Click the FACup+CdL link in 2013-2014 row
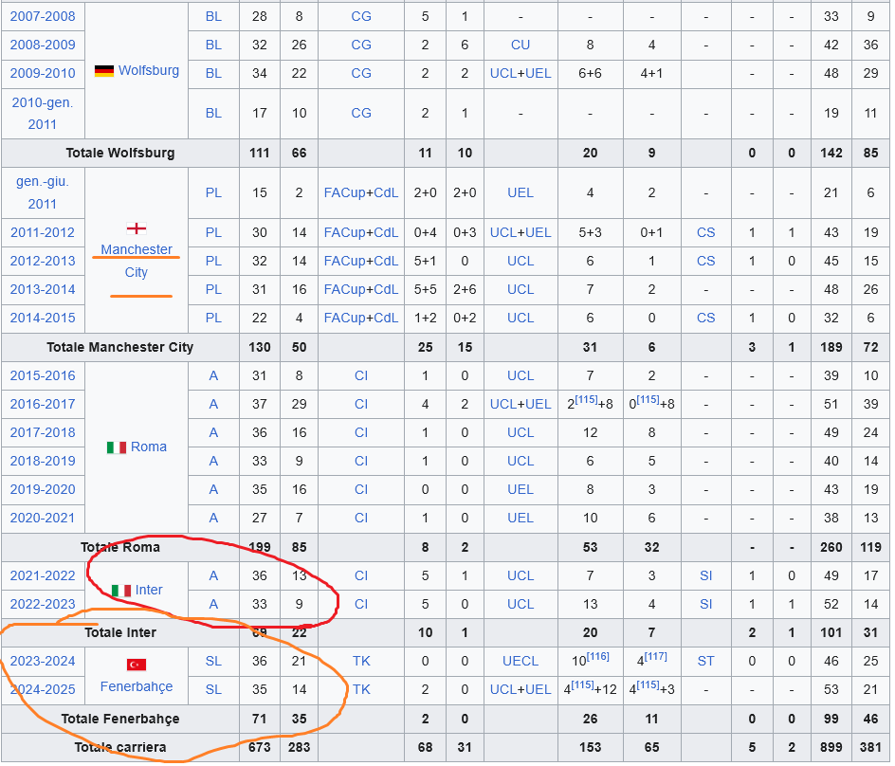 360,289
